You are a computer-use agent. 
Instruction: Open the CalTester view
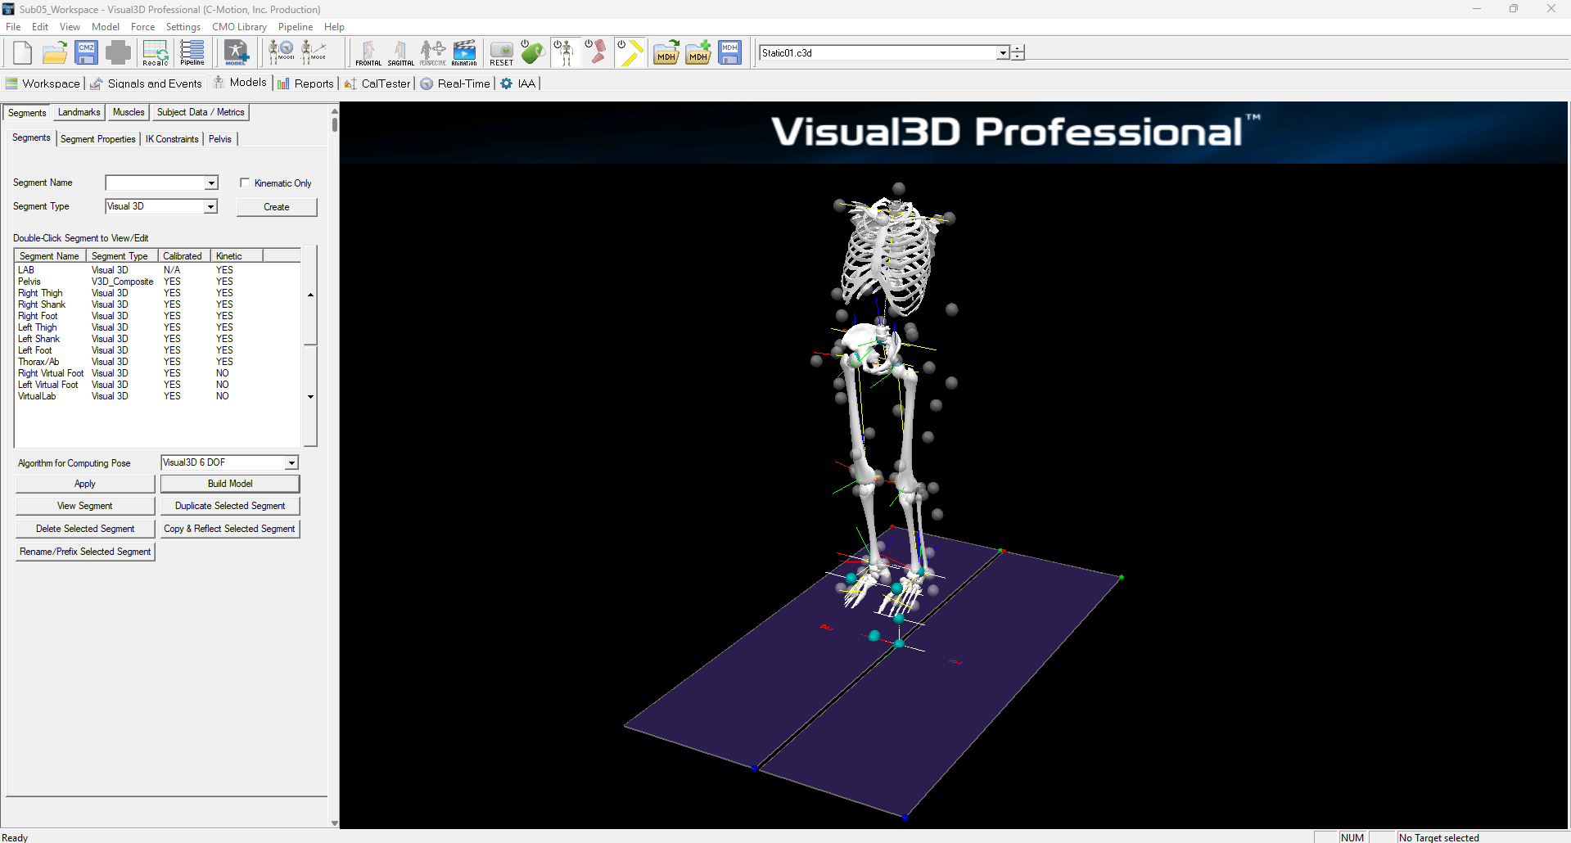[377, 83]
